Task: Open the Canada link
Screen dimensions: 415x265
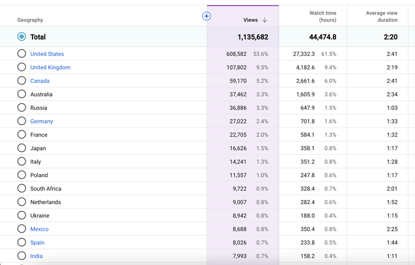Action: [x=40, y=81]
